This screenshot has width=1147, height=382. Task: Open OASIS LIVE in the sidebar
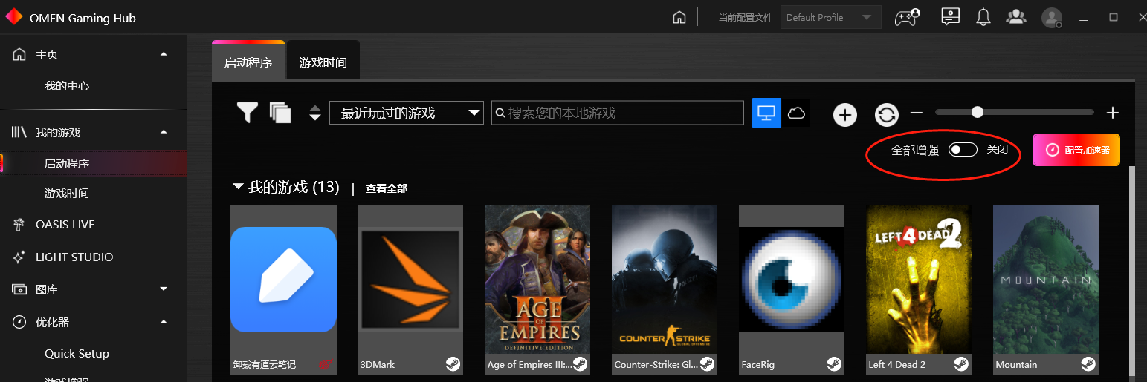click(x=65, y=224)
